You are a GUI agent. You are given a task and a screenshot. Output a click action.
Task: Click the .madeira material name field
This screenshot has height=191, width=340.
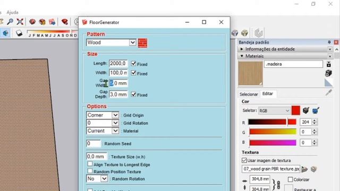(293, 64)
